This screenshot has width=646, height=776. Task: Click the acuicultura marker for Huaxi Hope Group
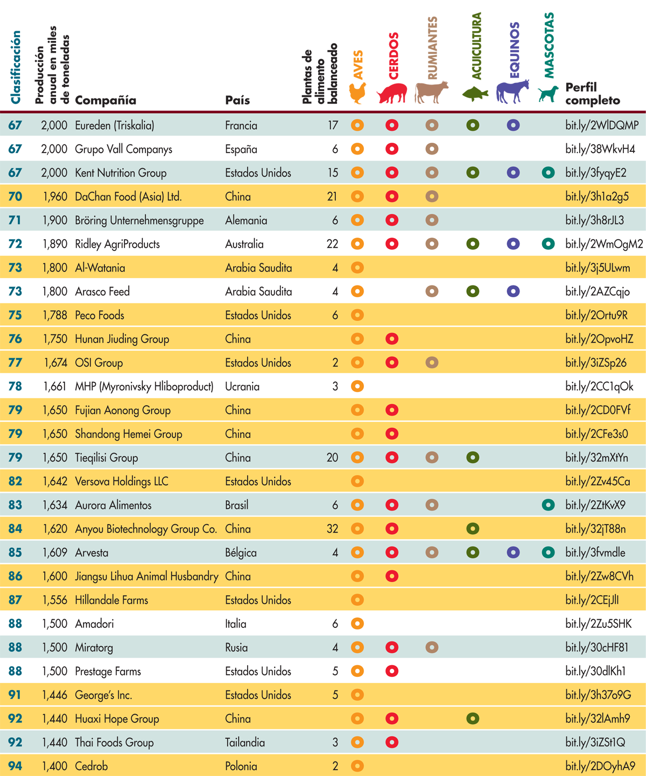tap(473, 718)
